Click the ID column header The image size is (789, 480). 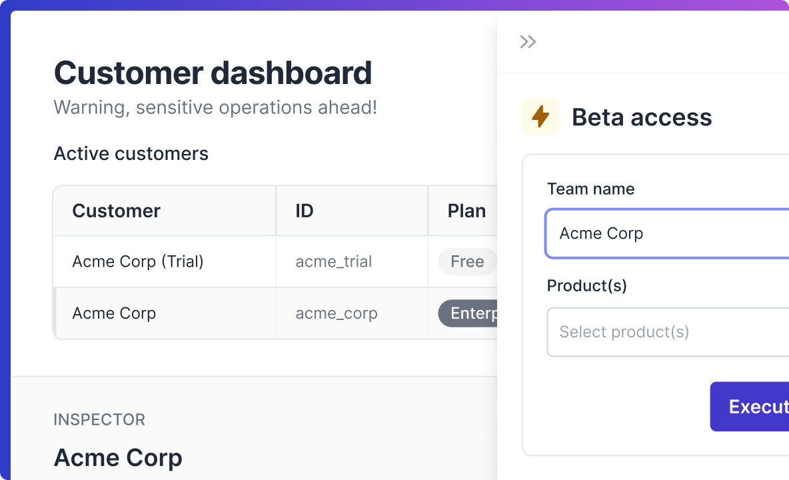pos(305,211)
